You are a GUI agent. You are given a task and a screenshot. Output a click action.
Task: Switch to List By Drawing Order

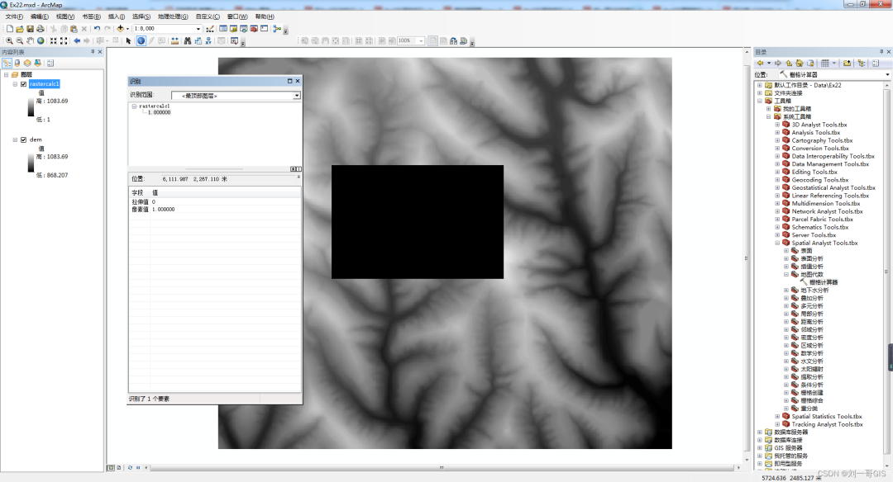coord(7,63)
